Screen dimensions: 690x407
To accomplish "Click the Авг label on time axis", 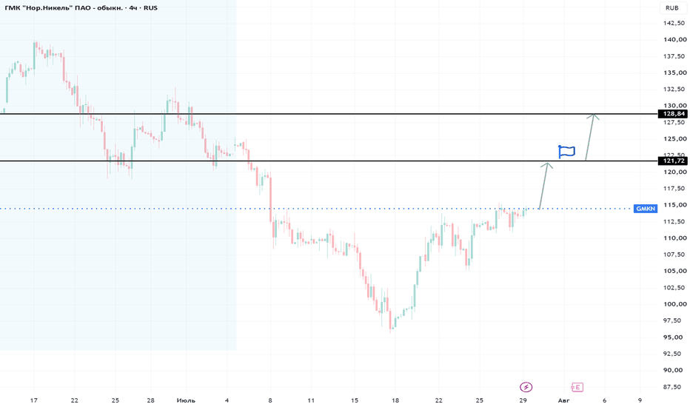I will click(563, 400).
